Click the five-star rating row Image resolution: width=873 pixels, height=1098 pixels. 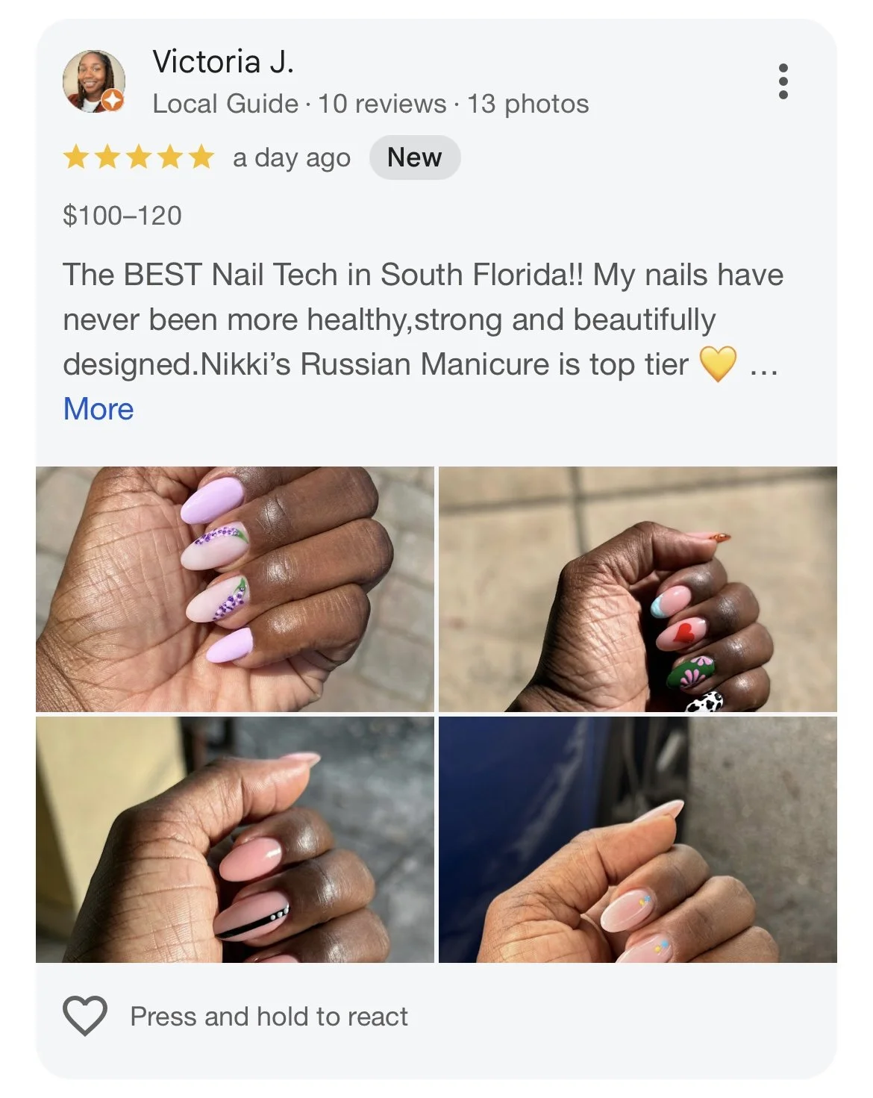pyautogui.click(x=139, y=157)
